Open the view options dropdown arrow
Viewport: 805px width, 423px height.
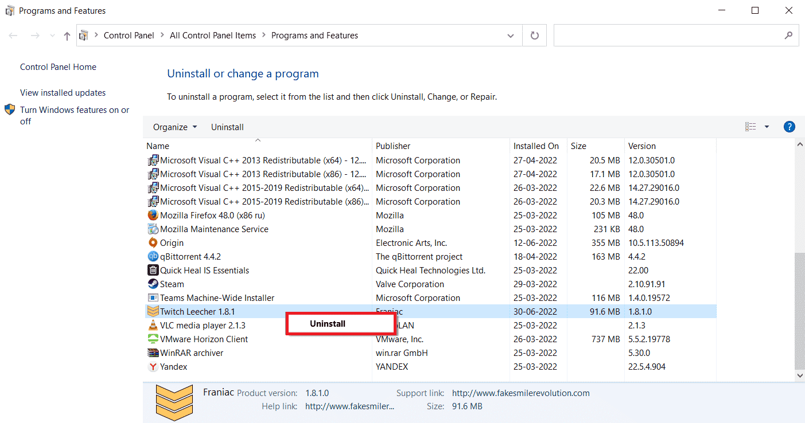pos(767,127)
